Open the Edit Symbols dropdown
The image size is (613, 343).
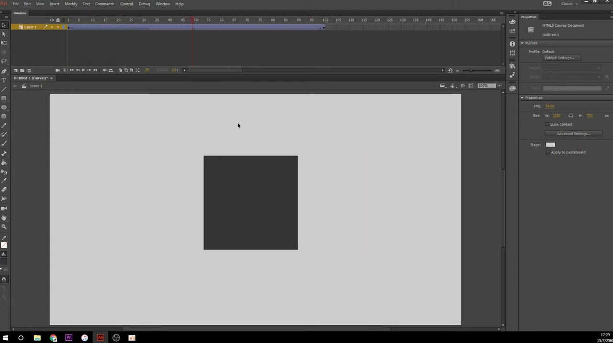pos(453,86)
